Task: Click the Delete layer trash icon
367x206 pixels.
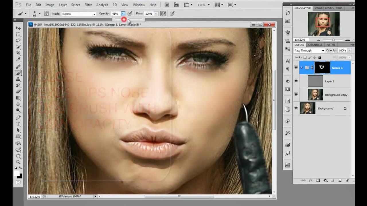Action: pyautogui.click(x=347, y=181)
